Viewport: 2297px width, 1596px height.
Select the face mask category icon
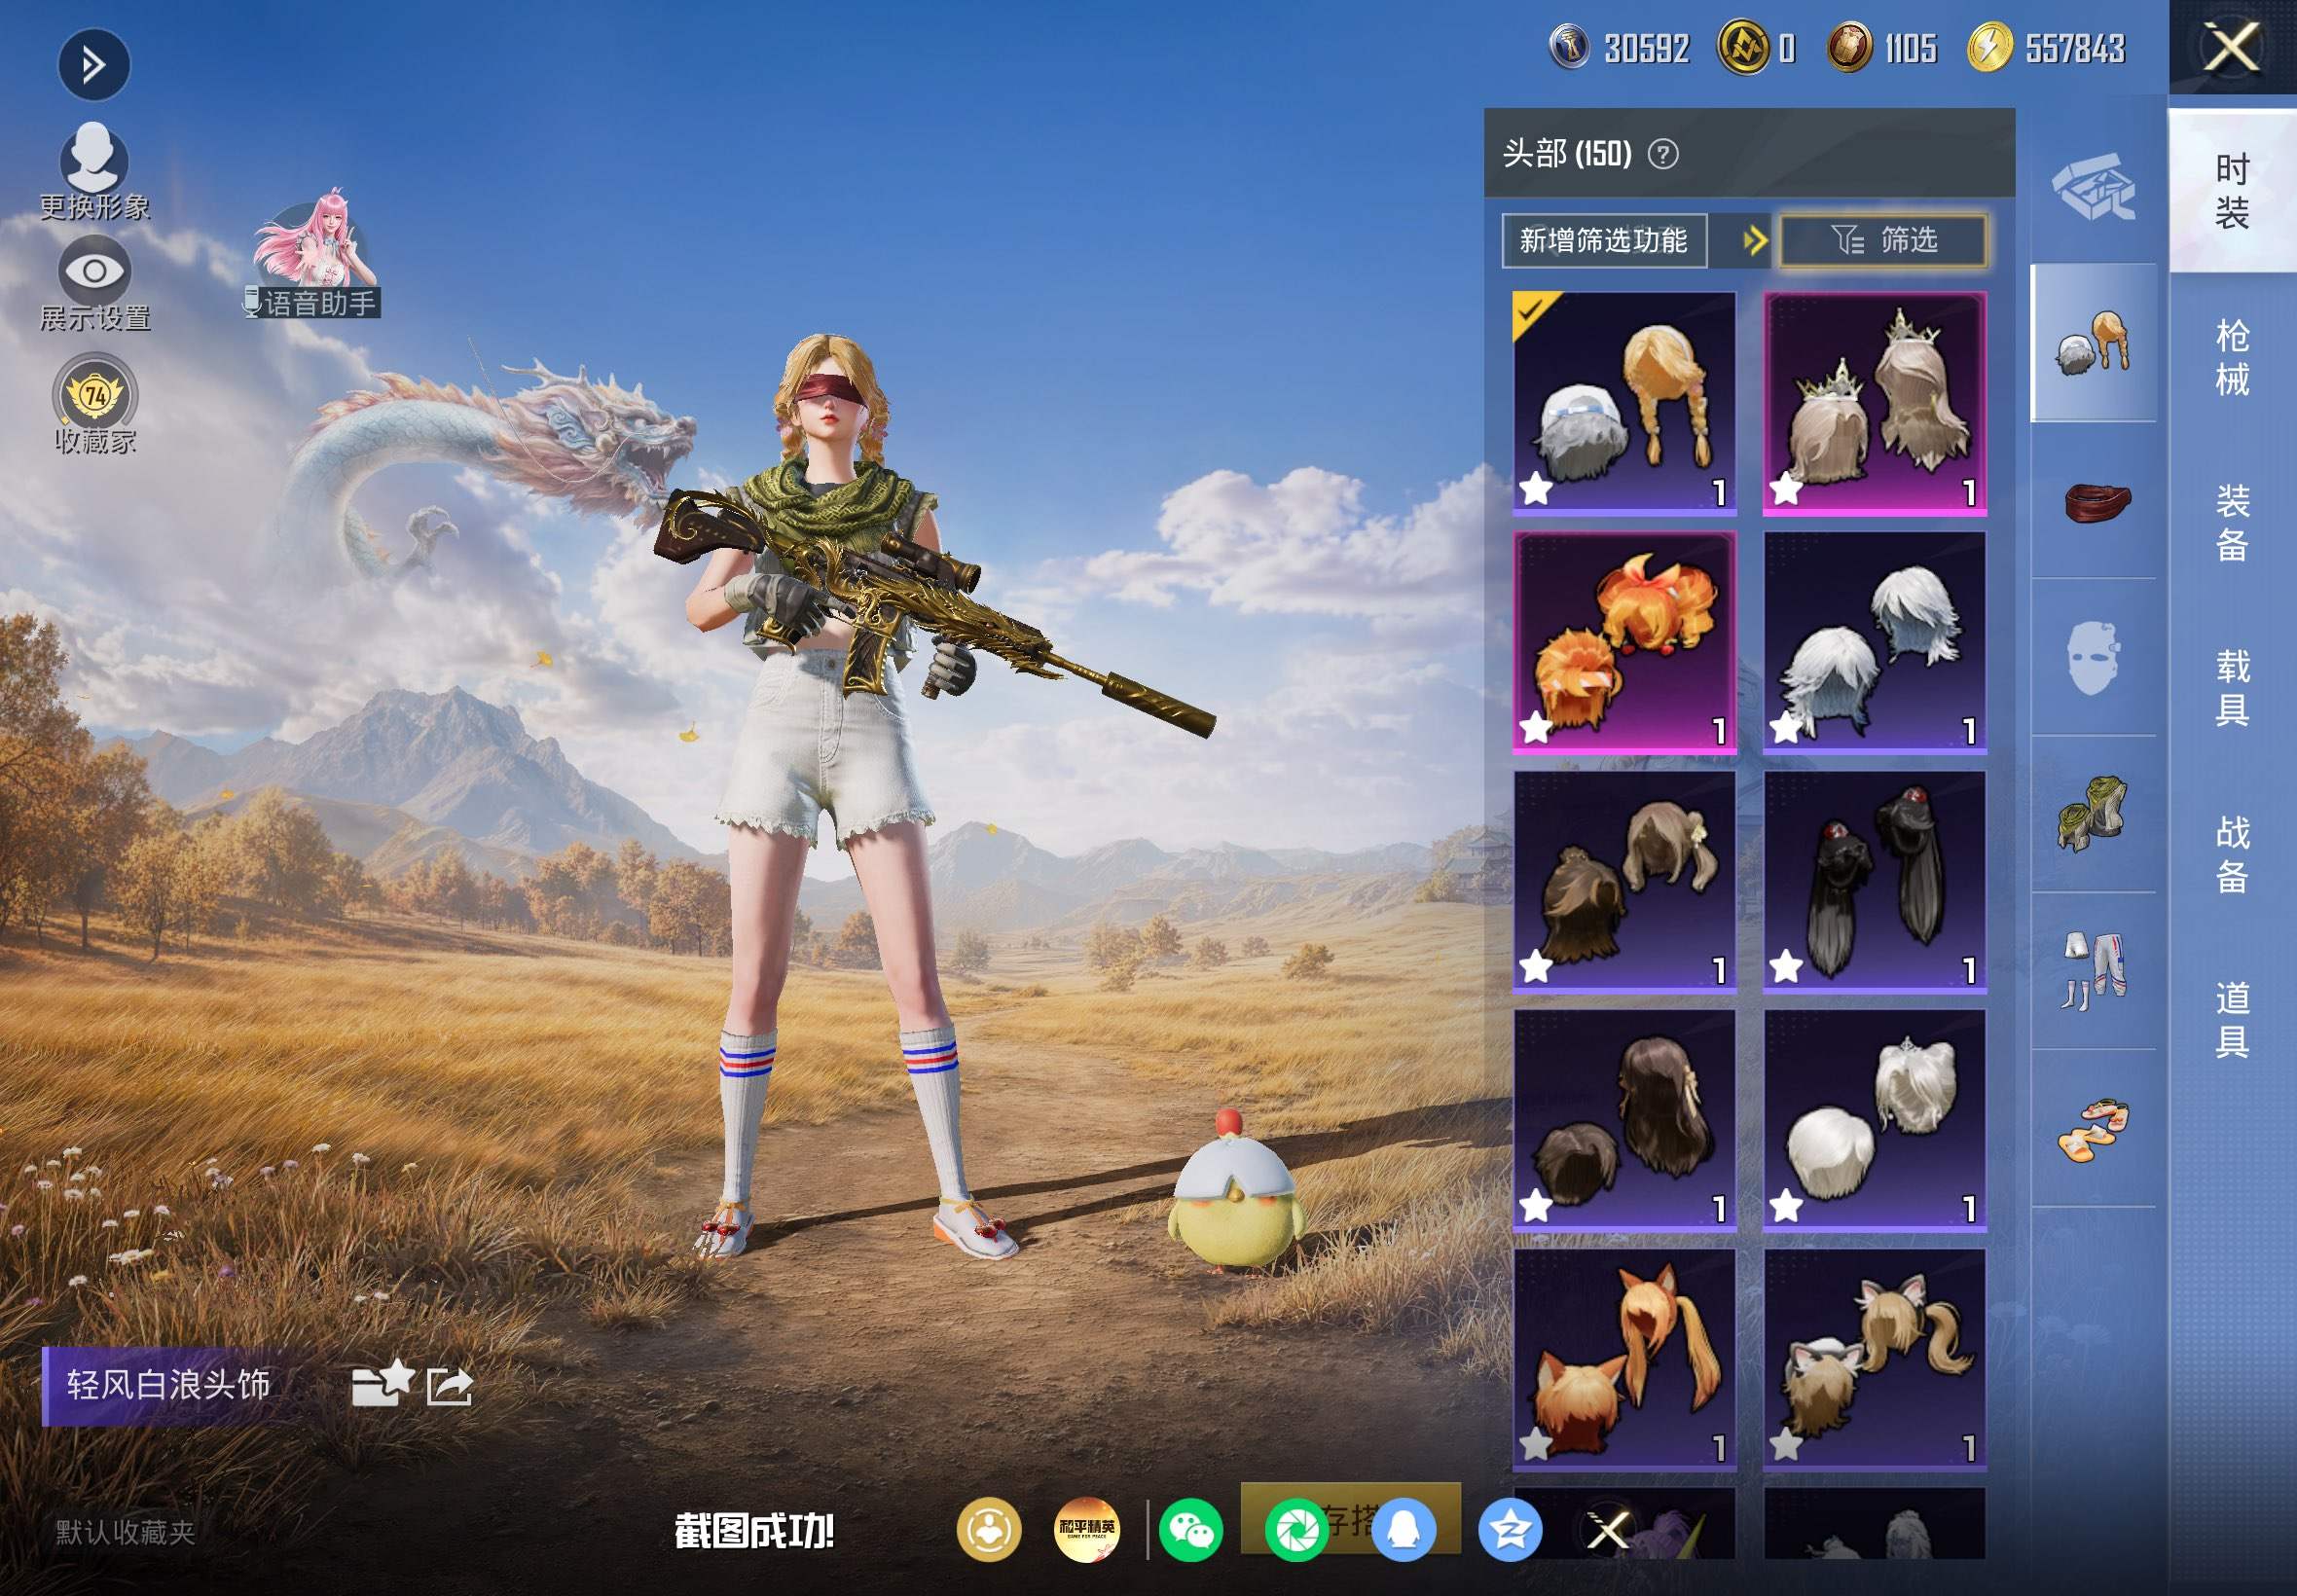(x=2094, y=657)
